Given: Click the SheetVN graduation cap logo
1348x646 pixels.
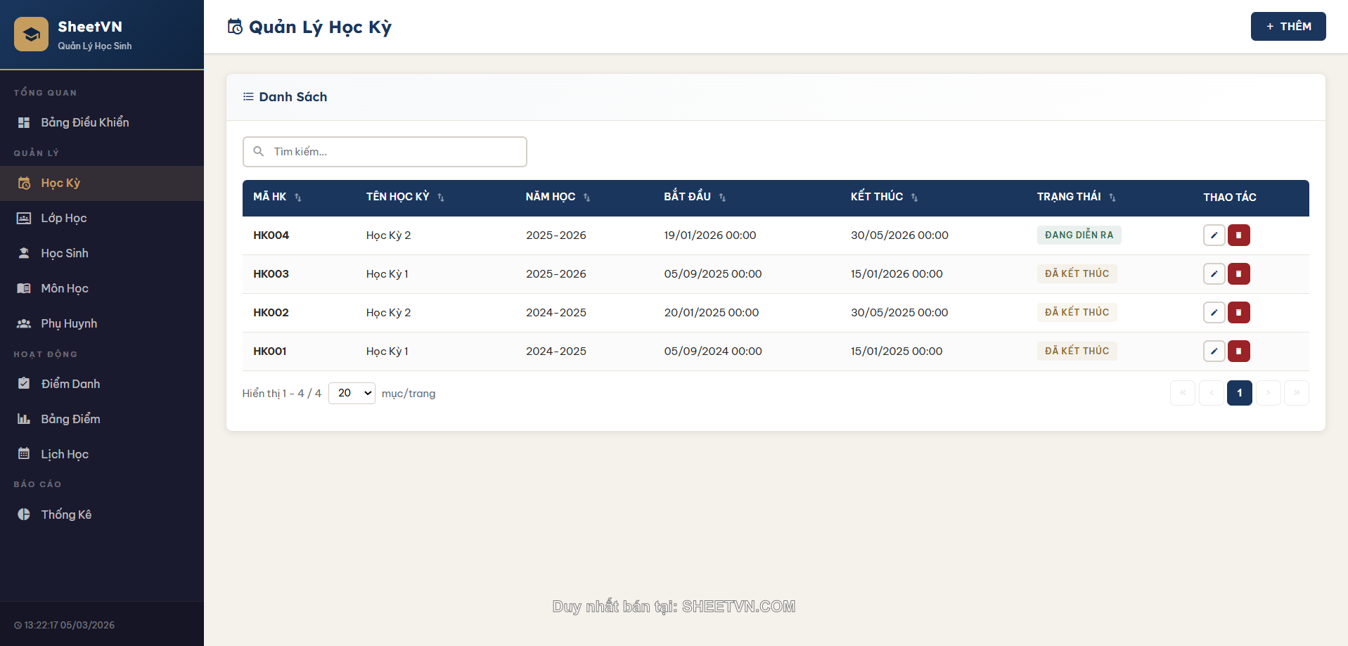Looking at the screenshot, I should tap(32, 34).
